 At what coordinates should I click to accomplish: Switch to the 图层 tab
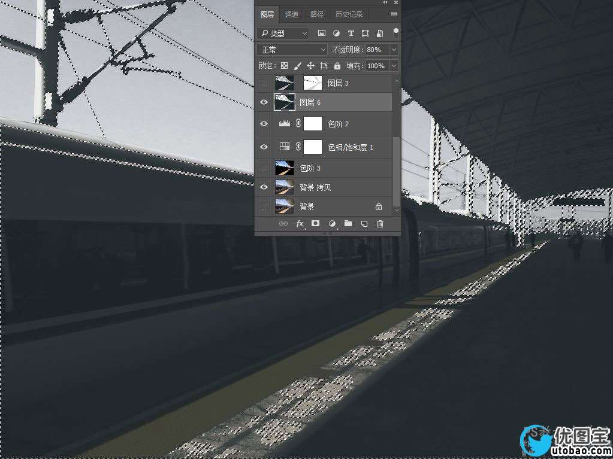click(267, 14)
